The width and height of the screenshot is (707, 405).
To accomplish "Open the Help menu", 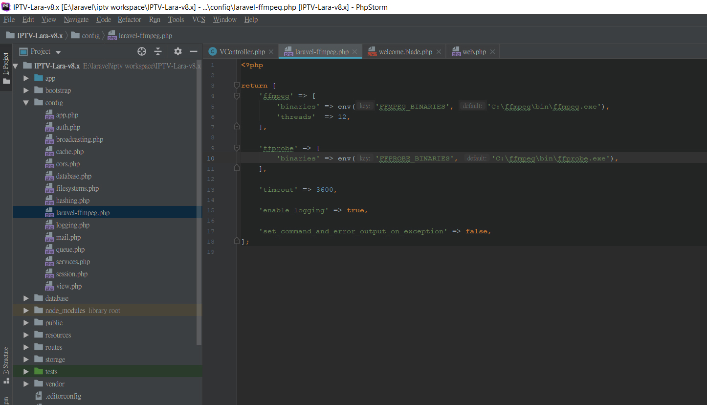I will point(251,20).
